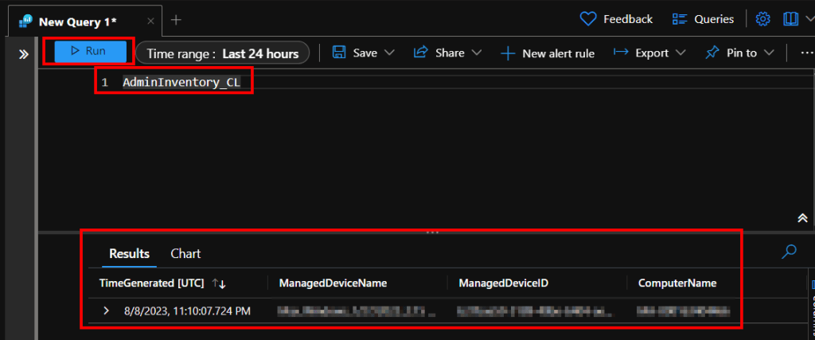The width and height of the screenshot is (815, 340).
Task: Open the Feedback heart link
Action: 616,19
